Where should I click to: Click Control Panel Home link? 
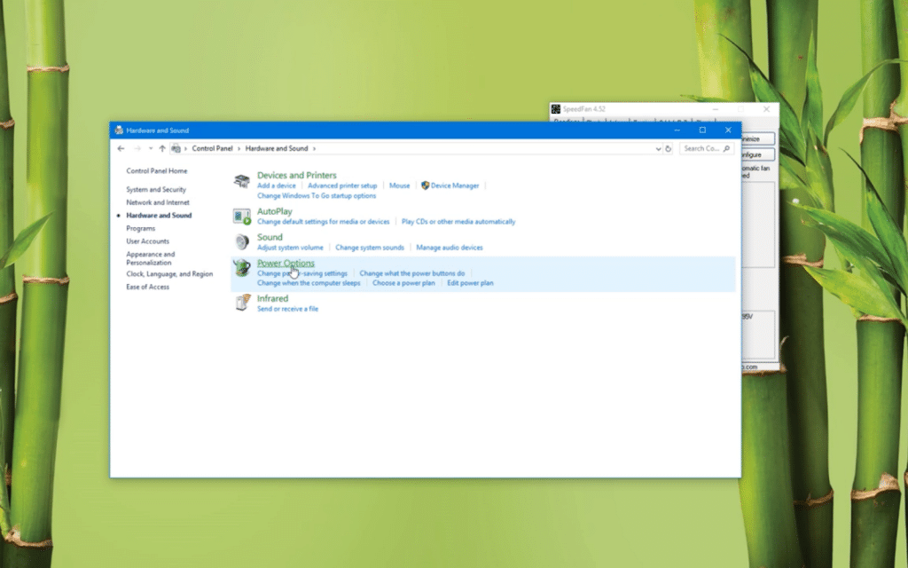click(157, 171)
